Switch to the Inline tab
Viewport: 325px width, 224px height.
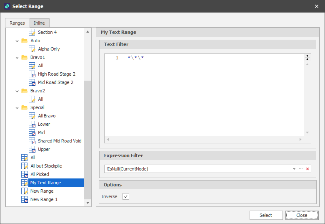coord(40,23)
